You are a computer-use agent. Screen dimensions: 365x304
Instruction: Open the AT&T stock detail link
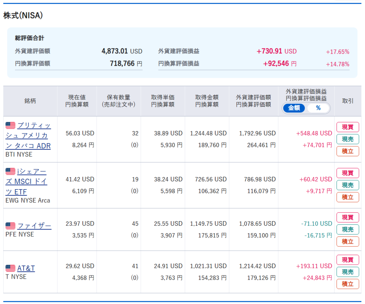(x=26, y=268)
